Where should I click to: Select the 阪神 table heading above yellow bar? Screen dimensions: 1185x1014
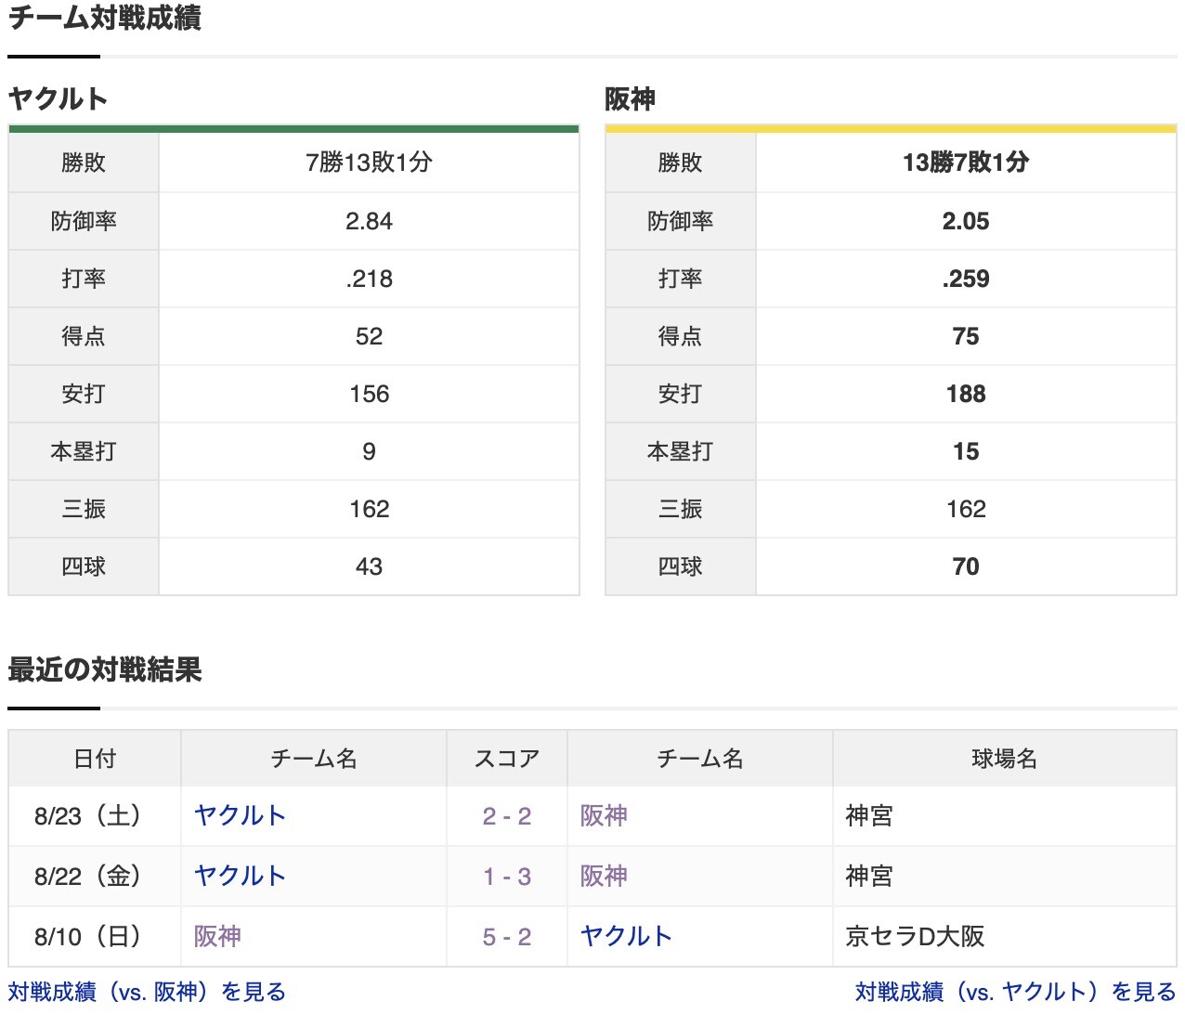(630, 98)
